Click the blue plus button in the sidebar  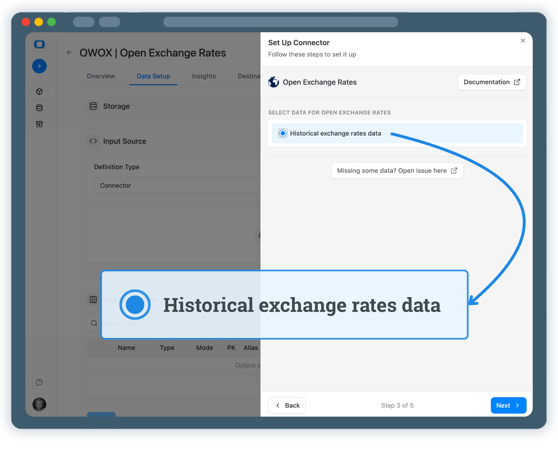[39, 66]
